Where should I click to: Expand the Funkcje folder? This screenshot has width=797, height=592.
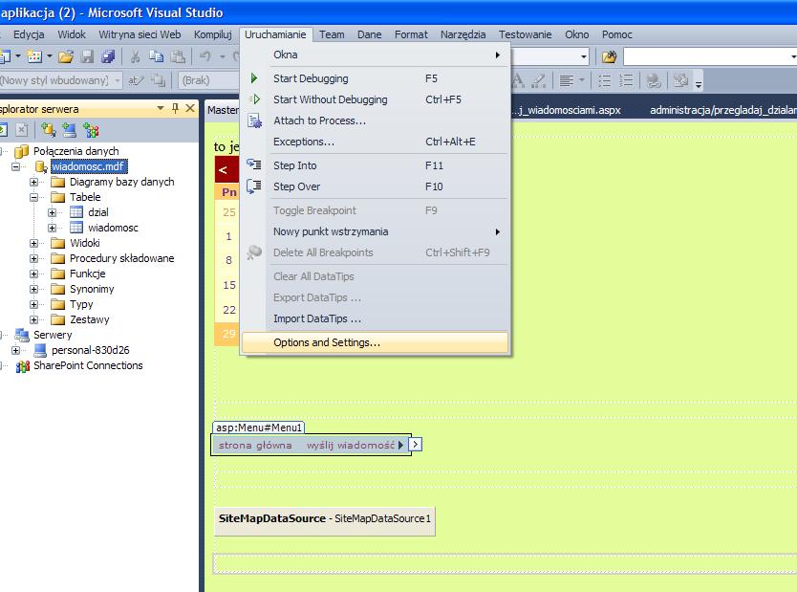33,274
